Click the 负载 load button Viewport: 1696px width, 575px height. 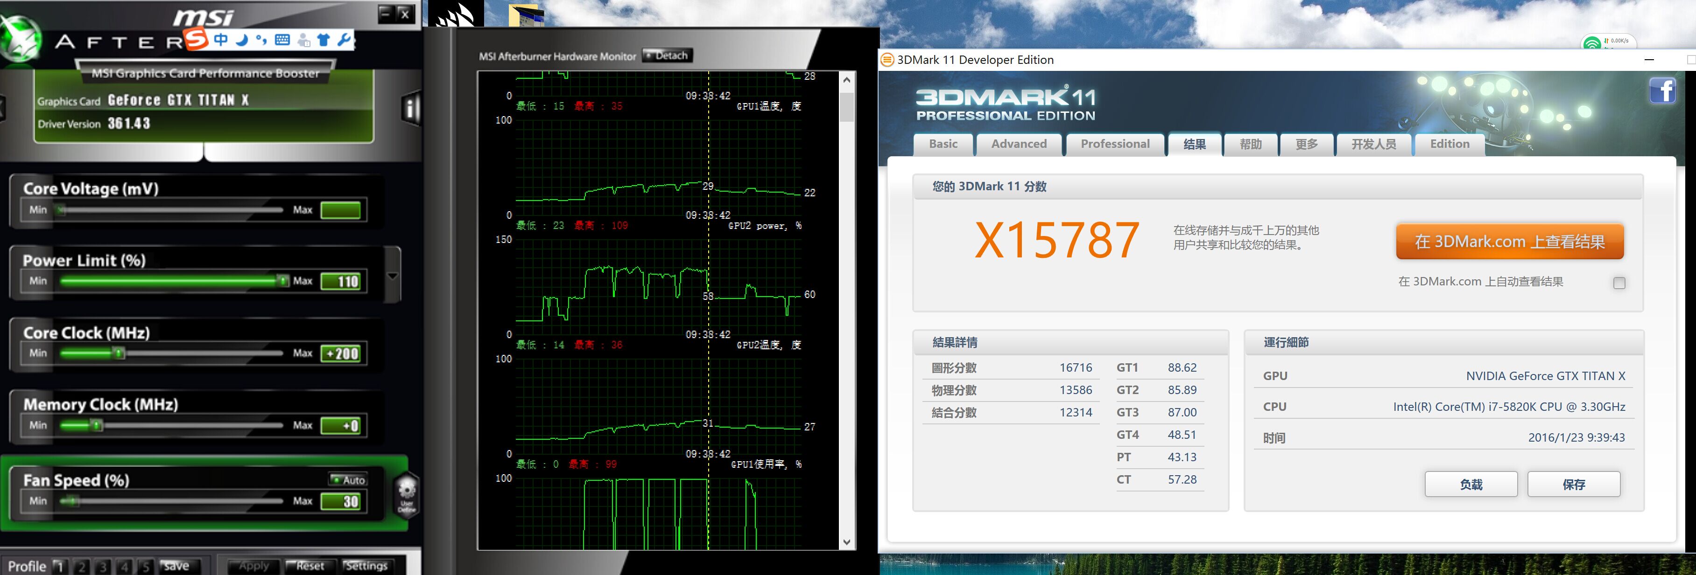[1471, 484]
